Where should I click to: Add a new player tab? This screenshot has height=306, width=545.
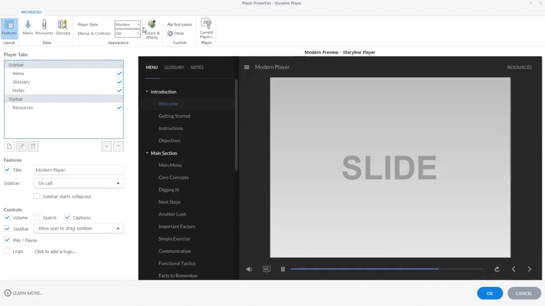[x=9, y=146]
